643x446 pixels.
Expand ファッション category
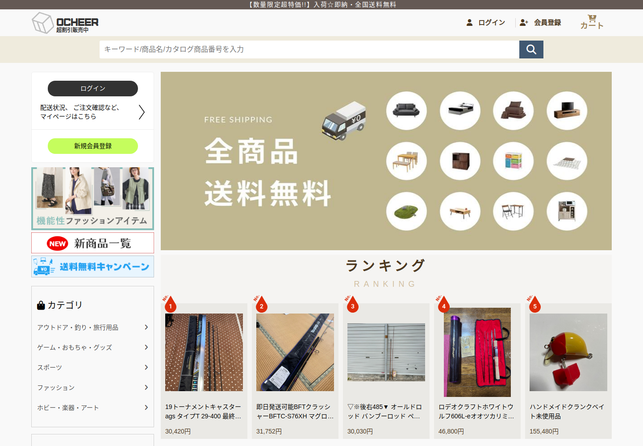tap(92, 388)
